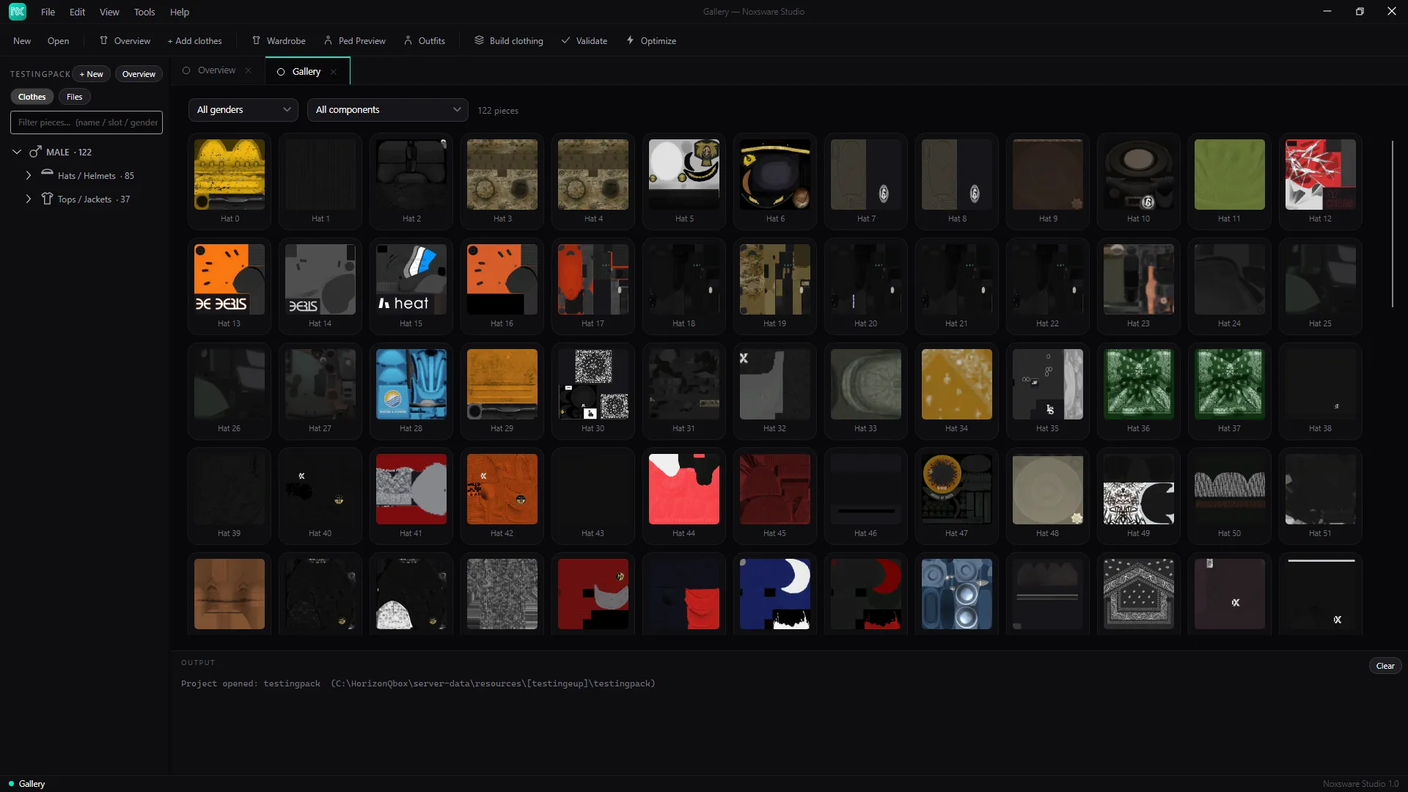Image resolution: width=1408 pixels, height=792 pixels.
Task: Select the Tops / Jackets shirt icon
Action: click(47, 199)
